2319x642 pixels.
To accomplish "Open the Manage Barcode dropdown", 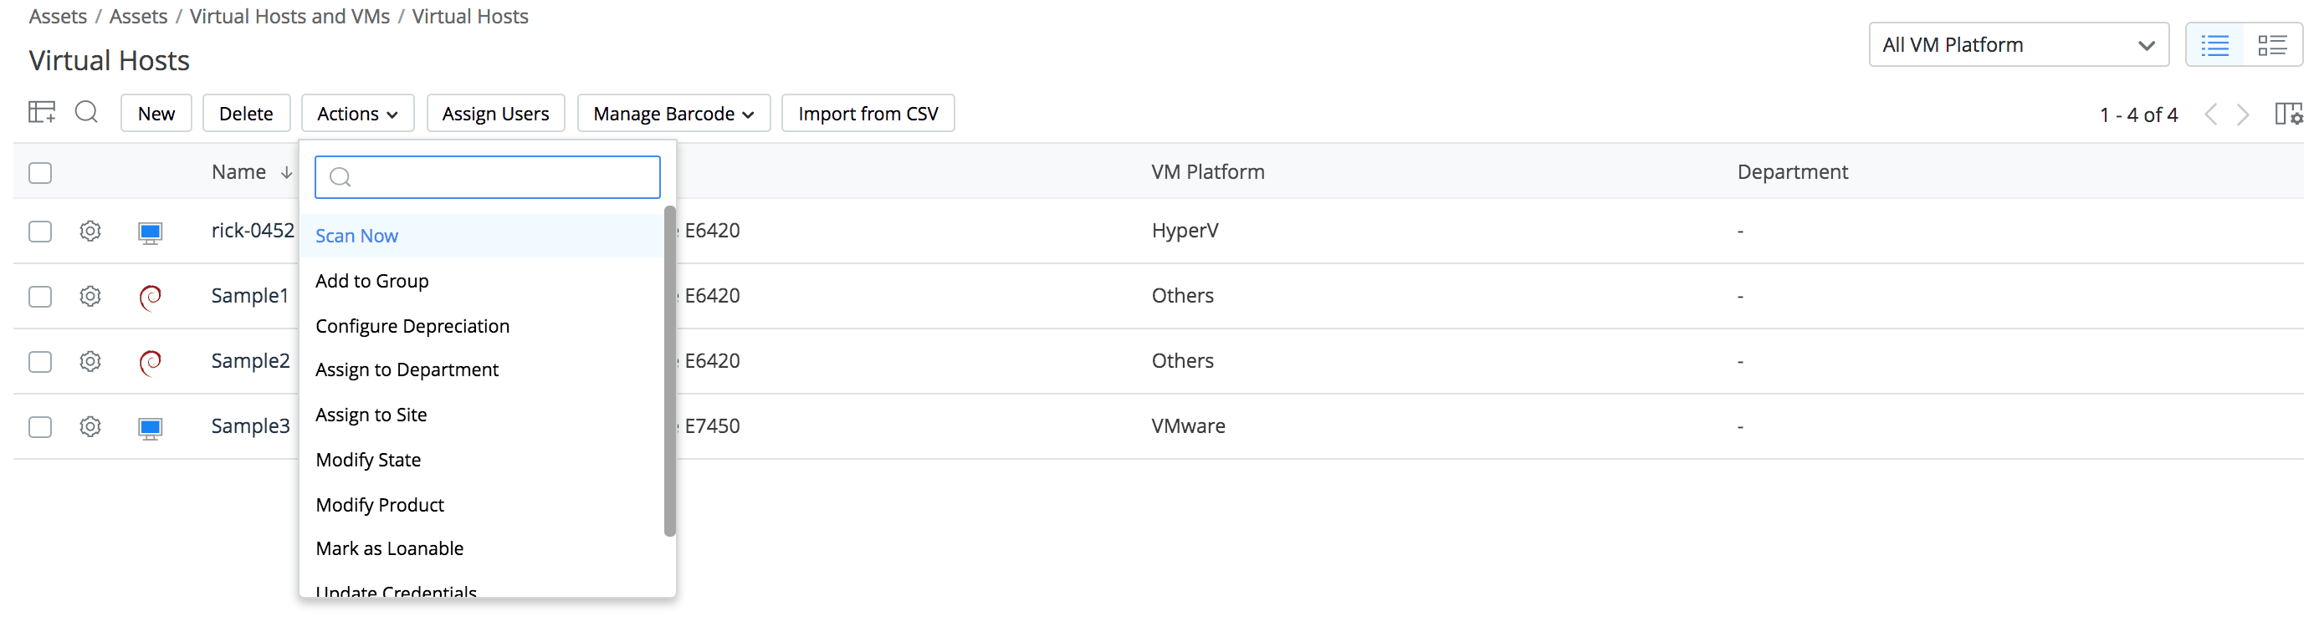I will point(673,114).
